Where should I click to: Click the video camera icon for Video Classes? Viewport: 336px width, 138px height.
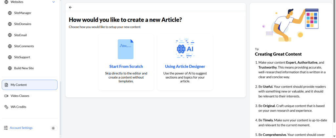(x=6, y=96)
